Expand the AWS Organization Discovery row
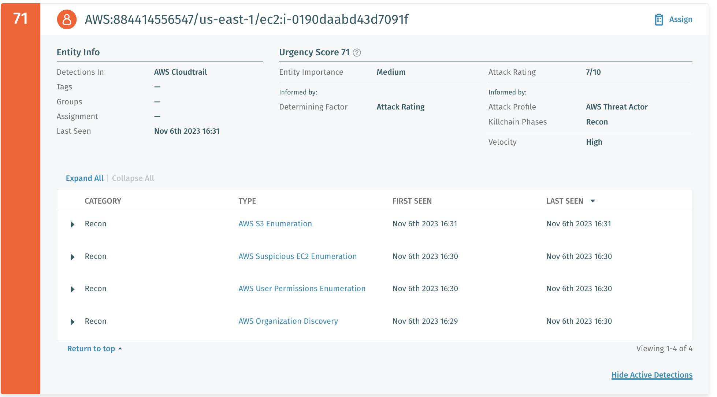 pos(73,322)
